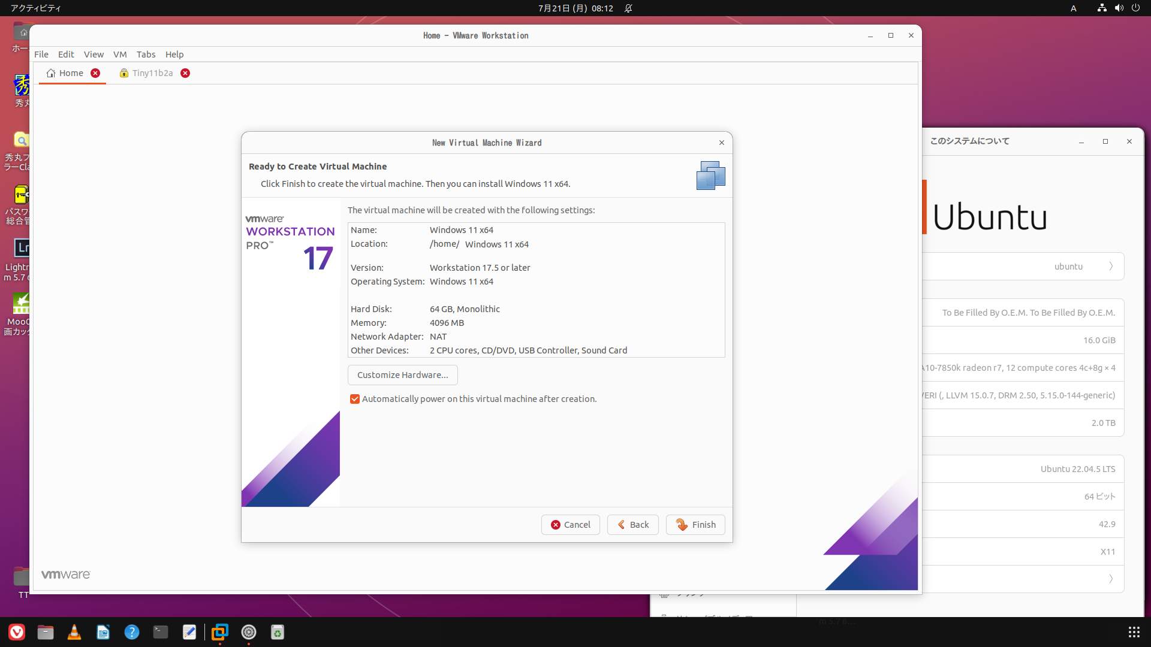The image size is (1151, 647).
Task: Open the View menu
Action: [x=94, y=54]
